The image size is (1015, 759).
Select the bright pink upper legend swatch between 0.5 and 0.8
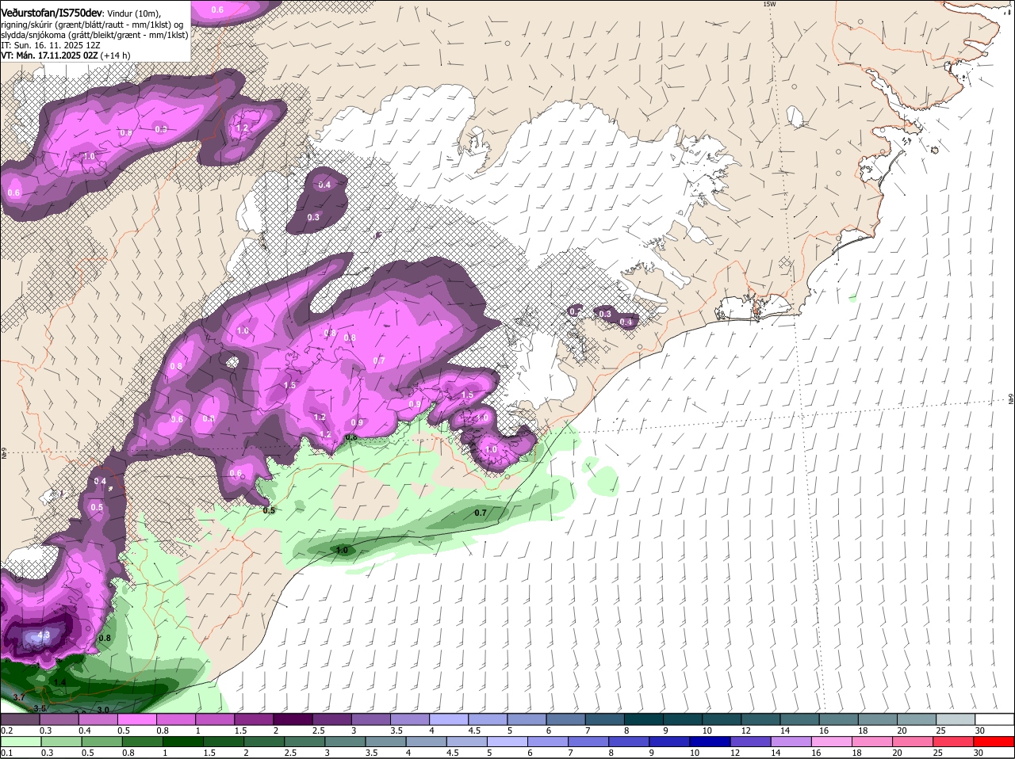[136, 719]
